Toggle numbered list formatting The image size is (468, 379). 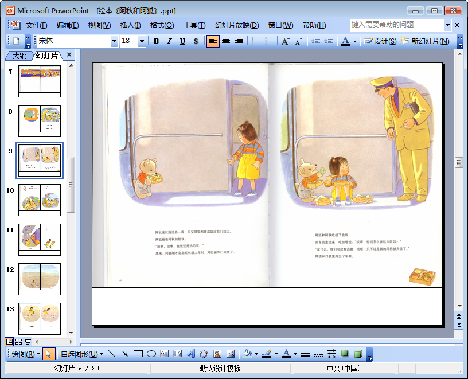pyautogui.click(x=255, y=41)
